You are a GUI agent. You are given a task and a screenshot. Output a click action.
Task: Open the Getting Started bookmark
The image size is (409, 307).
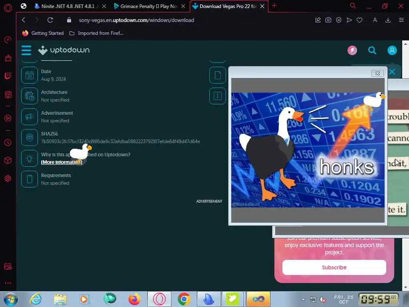click(x=43, y=33)
